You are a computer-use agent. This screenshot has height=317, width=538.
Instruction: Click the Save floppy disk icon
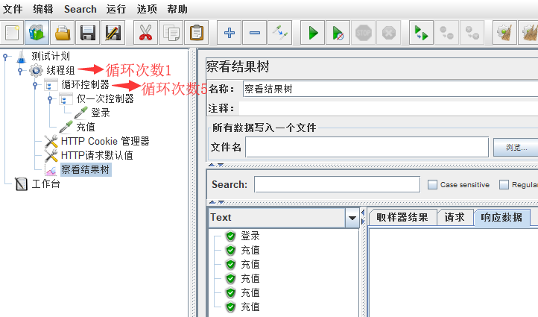click(88, 33)
